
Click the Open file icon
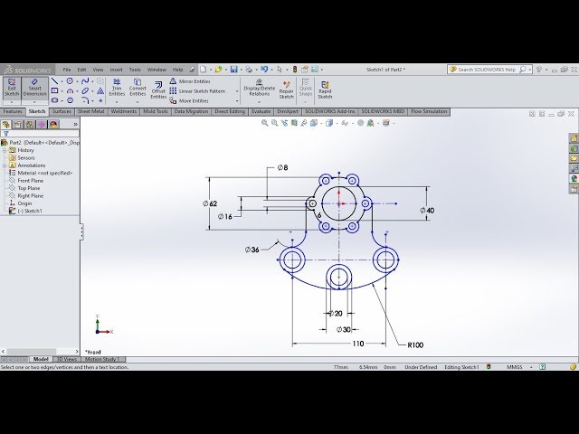click(218, 70)
